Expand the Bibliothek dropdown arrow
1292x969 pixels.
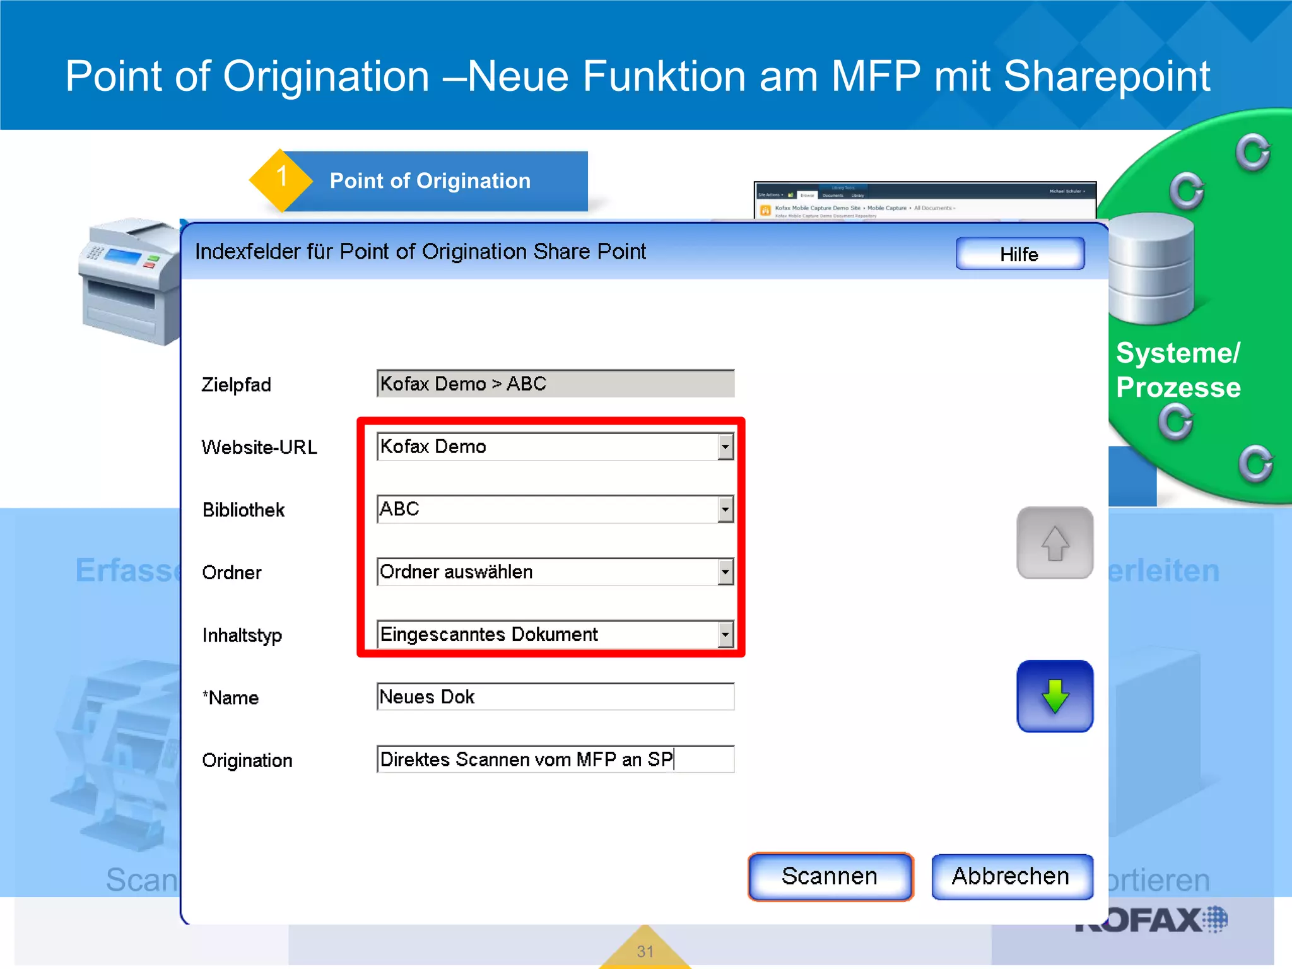coord(725,509)
